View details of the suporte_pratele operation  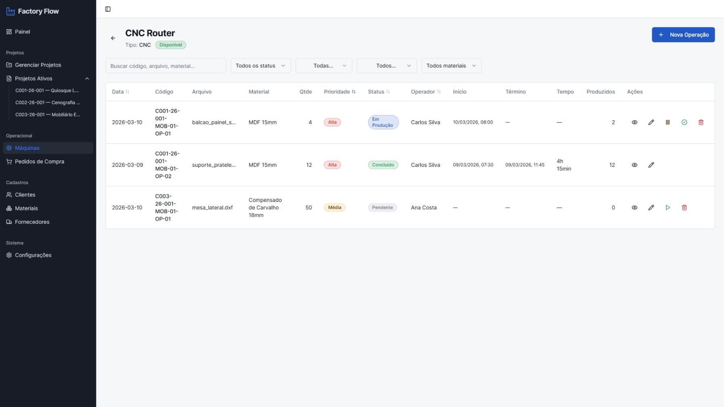coord(634,165)
